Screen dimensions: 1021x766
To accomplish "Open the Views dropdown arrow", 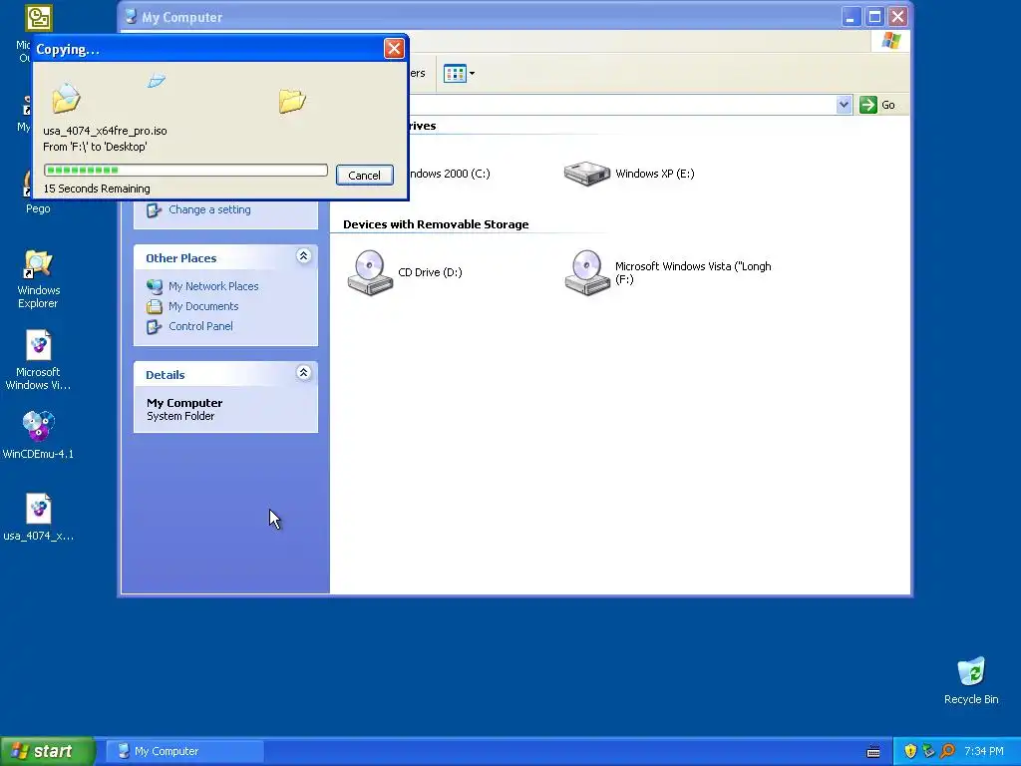I will (472, 74).
